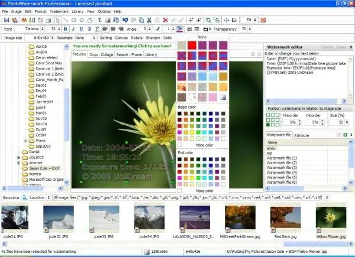Click the pen outline color icon
The height and width of the screenshot is (257, 355).
coord(158,29)
